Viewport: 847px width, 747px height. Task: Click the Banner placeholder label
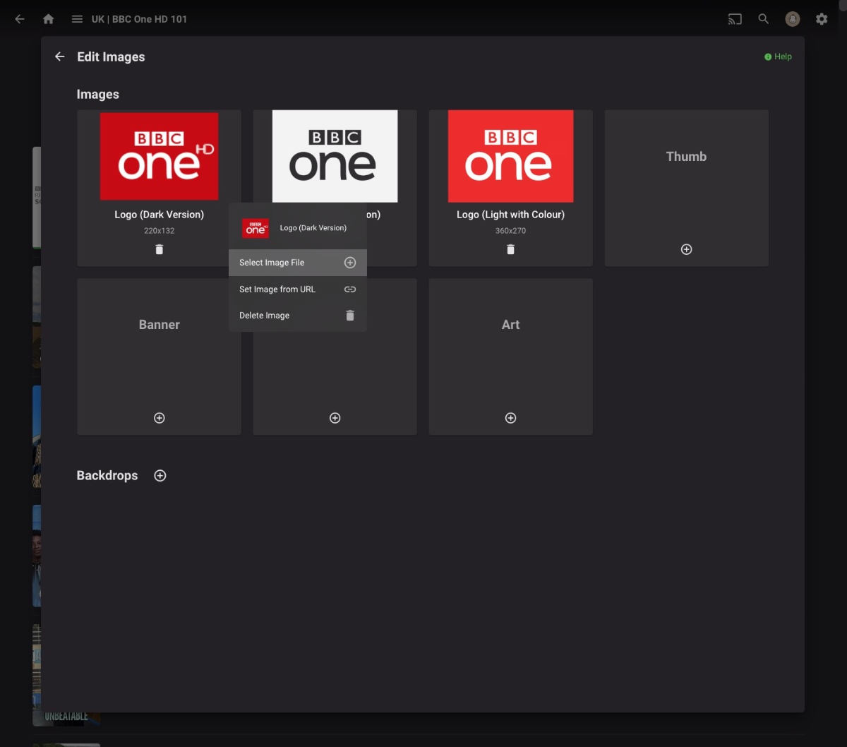(160, 325)
